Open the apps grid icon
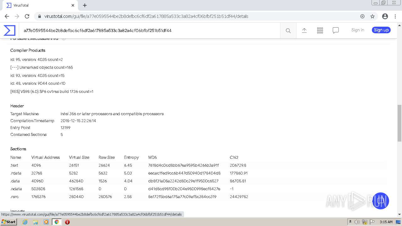The image size is (402, 226). (x=320, y=30)
